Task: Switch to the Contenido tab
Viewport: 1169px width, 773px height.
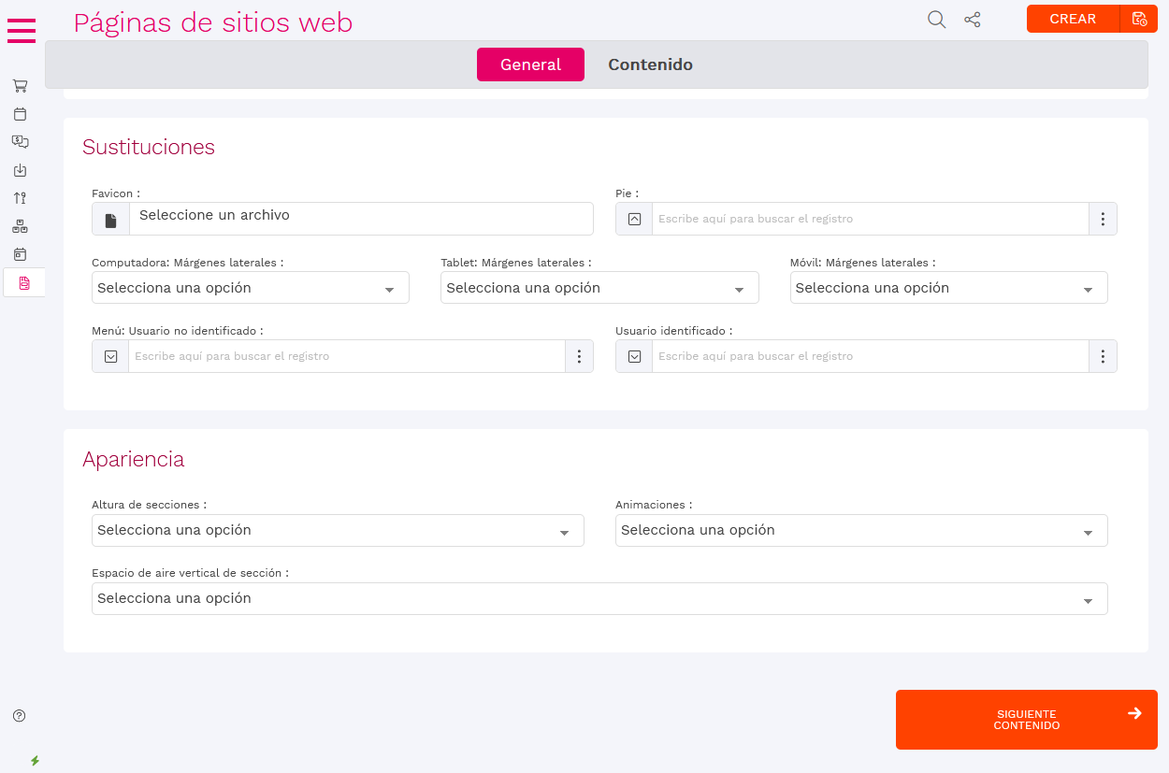Action: 650,64
